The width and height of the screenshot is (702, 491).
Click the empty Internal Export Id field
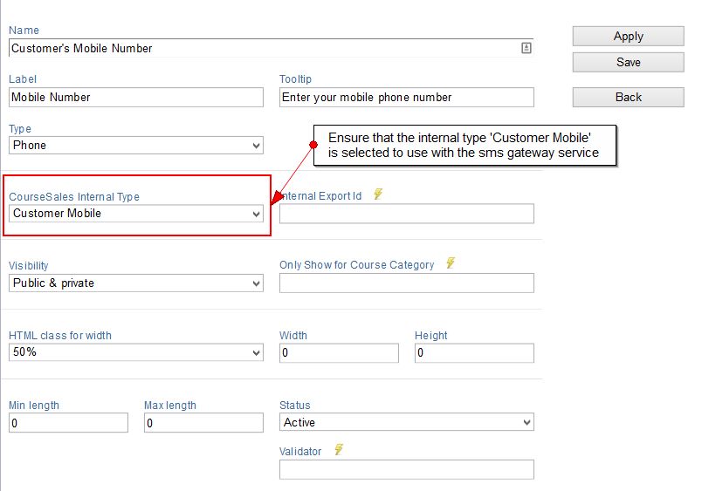coord(407,214)
